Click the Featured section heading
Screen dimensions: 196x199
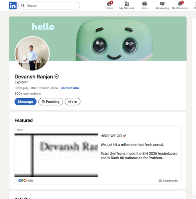point(24,120)
